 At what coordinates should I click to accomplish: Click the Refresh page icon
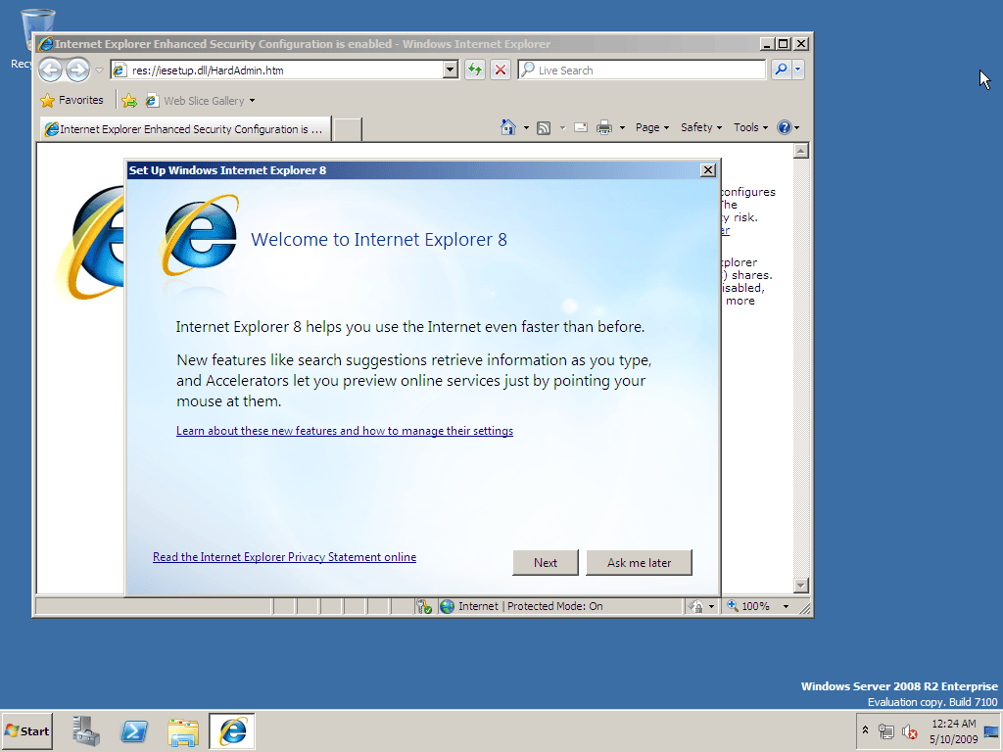pos(475,70)
